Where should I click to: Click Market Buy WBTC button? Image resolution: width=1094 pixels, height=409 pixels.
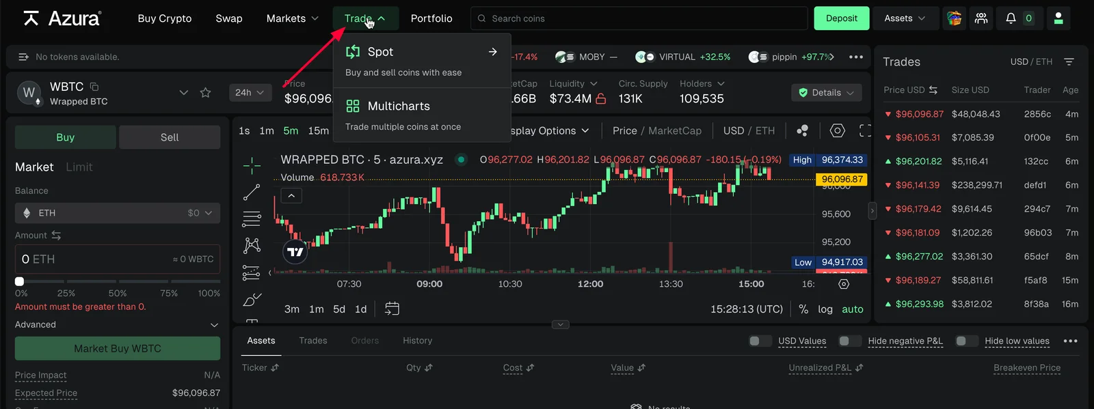[118, 348]
